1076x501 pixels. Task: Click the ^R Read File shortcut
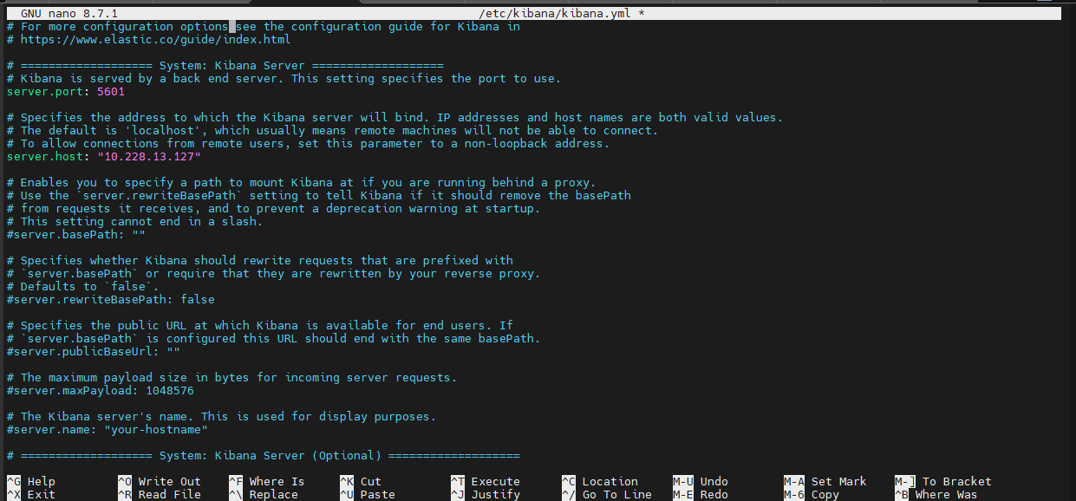tap(160, 495)
